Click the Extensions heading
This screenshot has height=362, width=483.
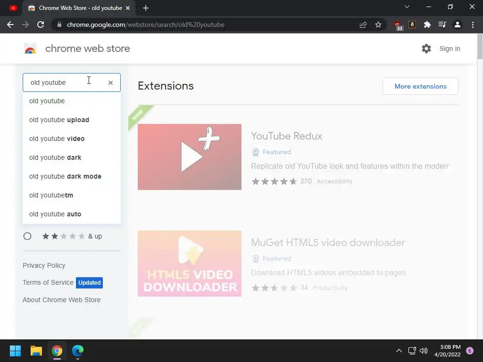click(166, 86)
